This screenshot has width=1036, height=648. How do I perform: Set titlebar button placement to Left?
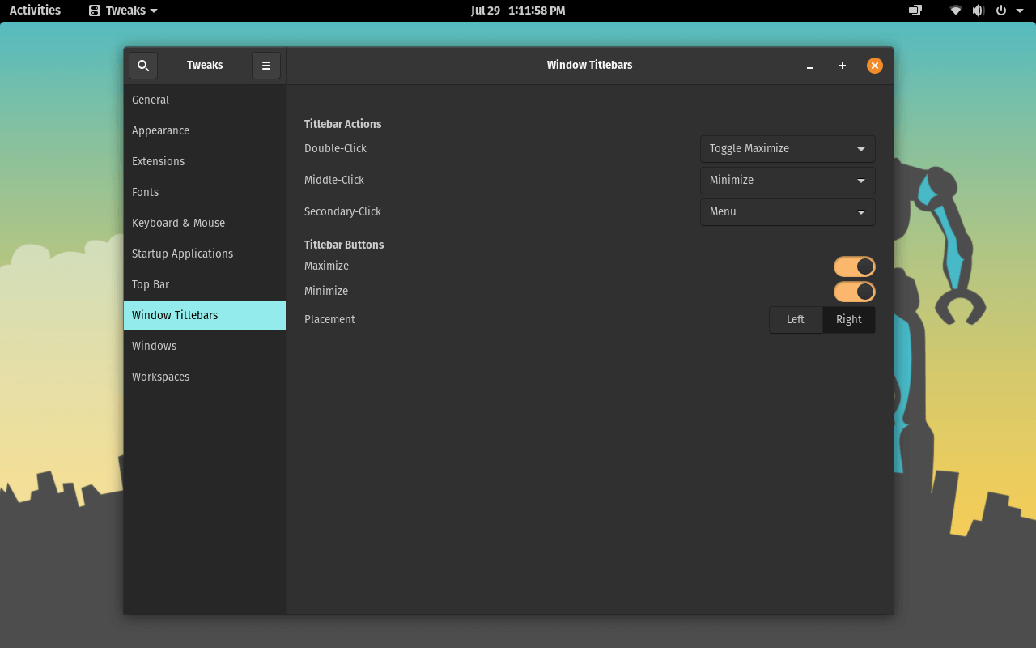[x=795, y=319]
